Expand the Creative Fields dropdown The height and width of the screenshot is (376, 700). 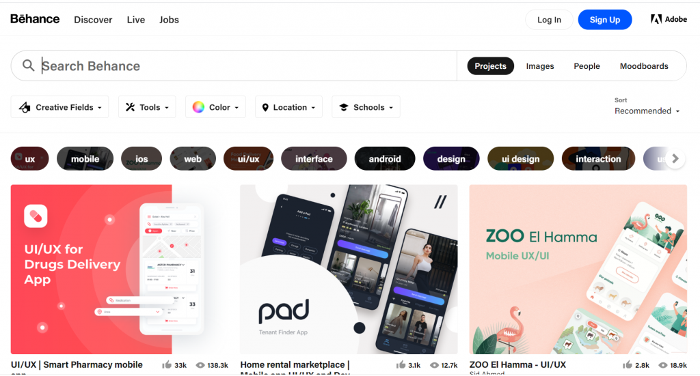(60, 107)
